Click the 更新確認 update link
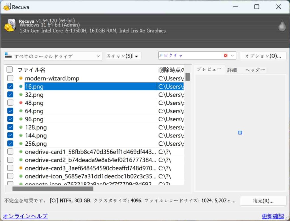 [273, 216]
